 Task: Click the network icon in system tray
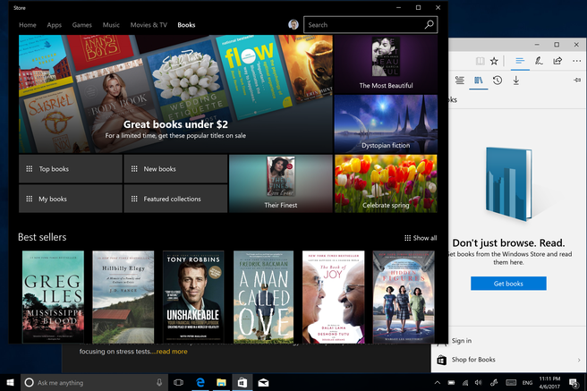[465, 383]
